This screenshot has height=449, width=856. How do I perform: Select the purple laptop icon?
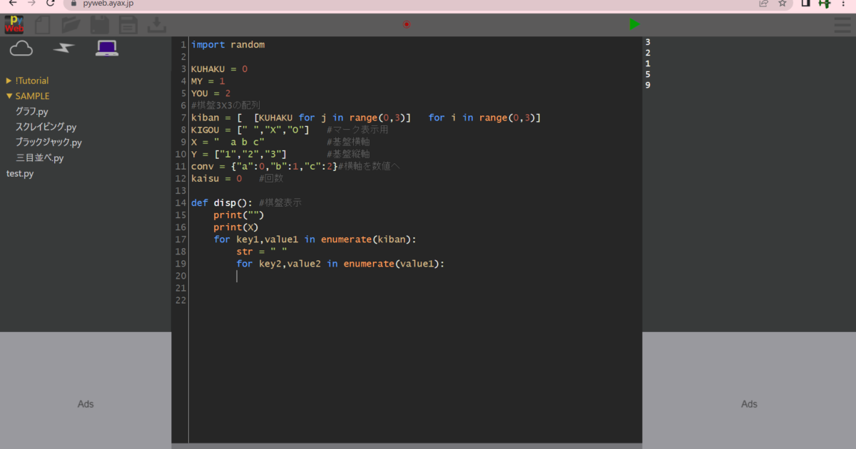coord(106,47)
